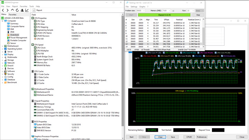Switch to the Favorites tab in sidebar
The image size is (249, 140).
point(12,15)
